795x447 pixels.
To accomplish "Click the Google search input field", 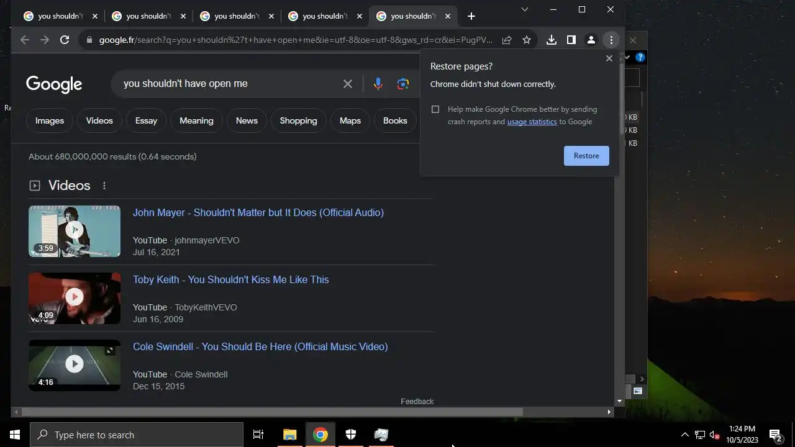I will [x=230, y=84].
